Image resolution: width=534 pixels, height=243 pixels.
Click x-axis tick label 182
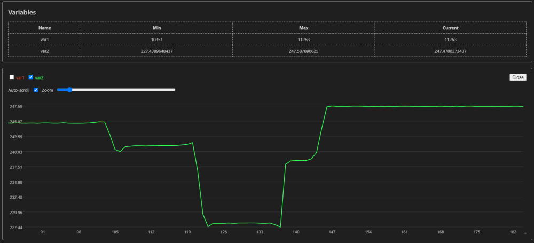tap(513, 232)
